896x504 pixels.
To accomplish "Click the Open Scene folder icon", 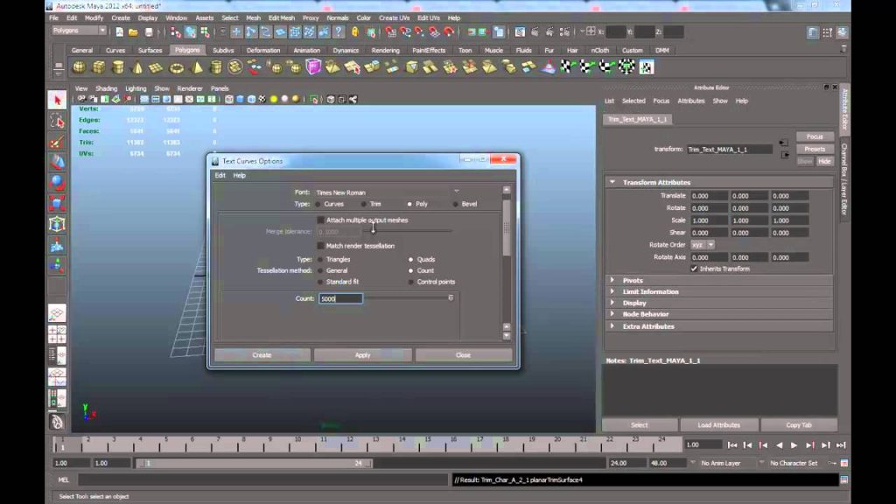I will [x=133, y=32].
